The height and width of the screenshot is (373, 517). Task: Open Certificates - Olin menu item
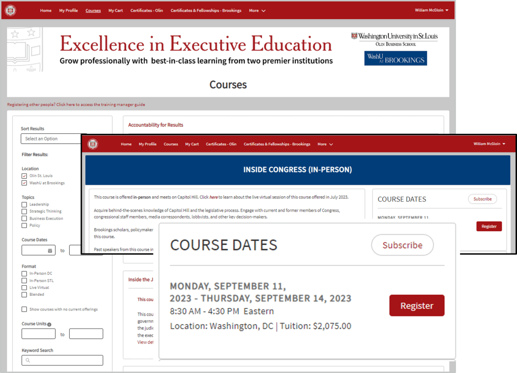coord(147,11)
